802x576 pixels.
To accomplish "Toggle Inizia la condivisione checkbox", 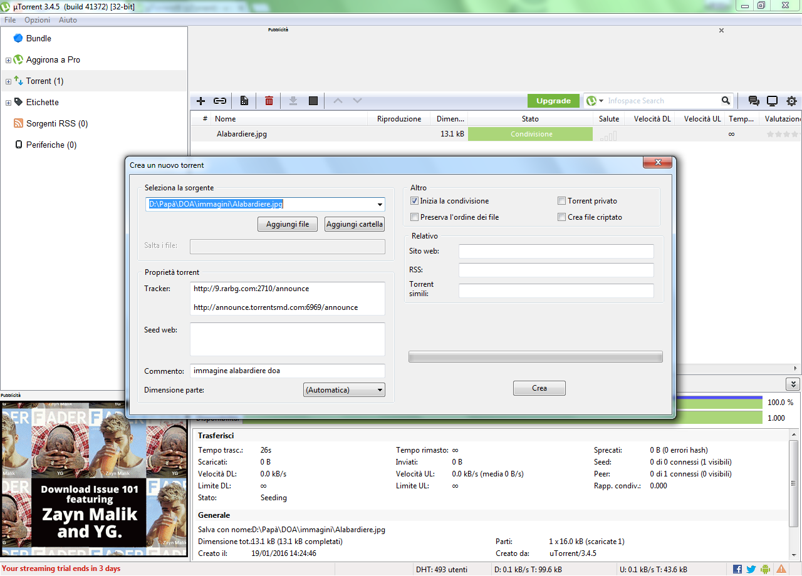I will point(414,201).
